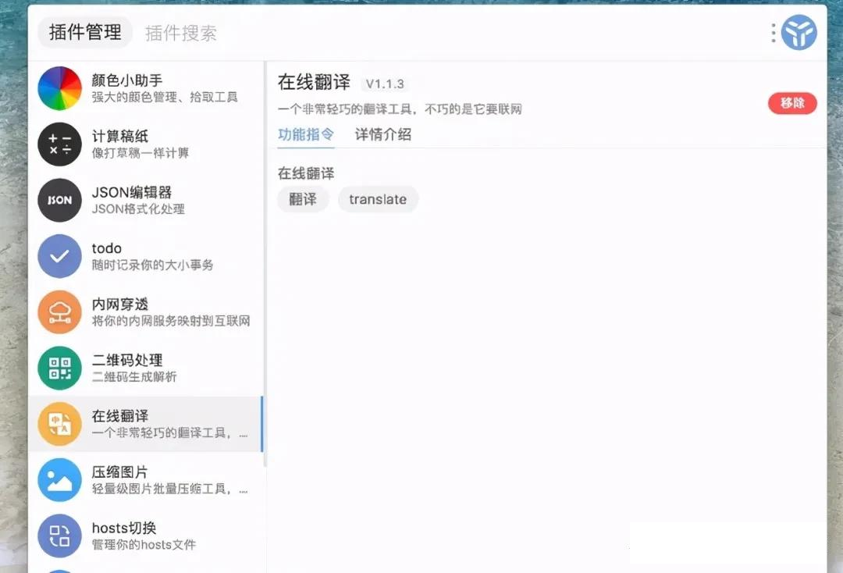Click the 二维码处理 QR code icon
Screen dimensions: 843x573
pos(59,368)
